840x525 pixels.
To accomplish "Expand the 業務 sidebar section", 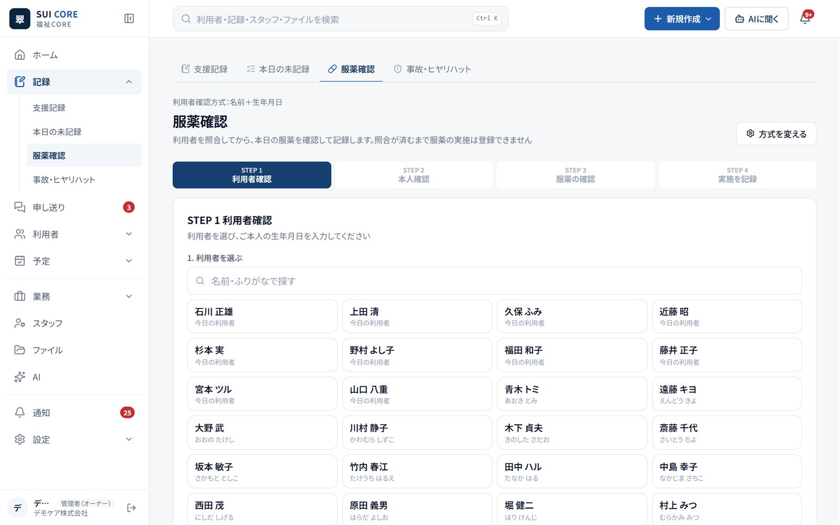I will point(129,297).
